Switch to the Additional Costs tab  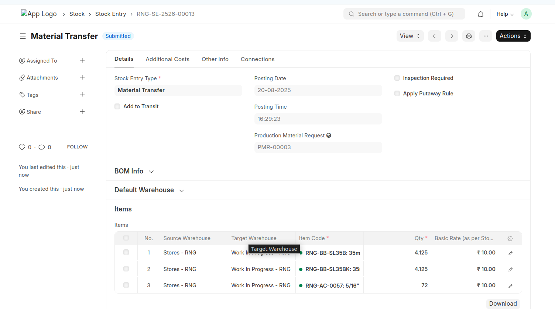click(x=167, y=59)
